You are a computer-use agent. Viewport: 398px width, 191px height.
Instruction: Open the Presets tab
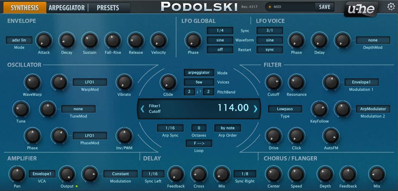pos(108,8)
